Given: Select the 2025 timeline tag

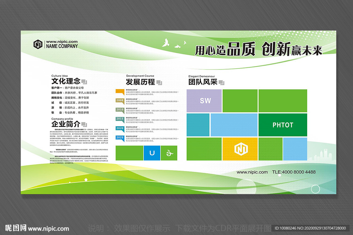Looking at the screenshot, I should (x=120, y=138).
